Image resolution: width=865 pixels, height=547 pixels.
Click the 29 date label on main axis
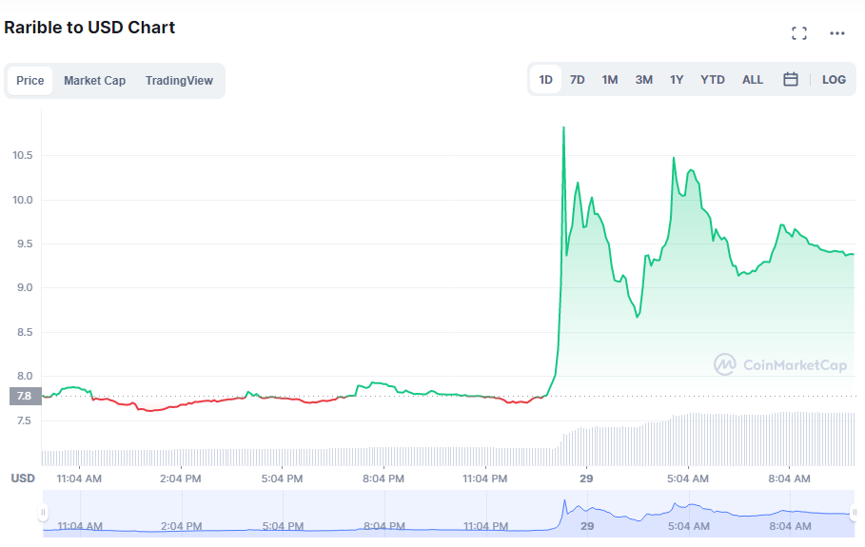(586, 479)
